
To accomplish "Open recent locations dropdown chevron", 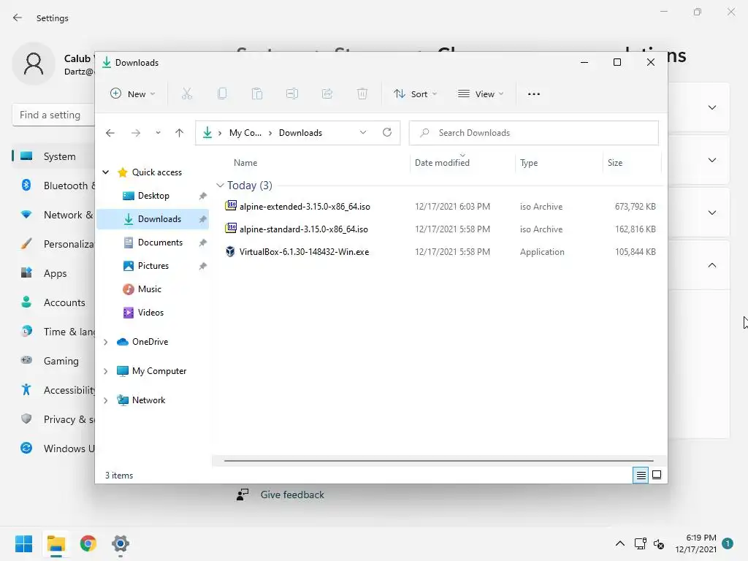I will (x=158, y=133).
